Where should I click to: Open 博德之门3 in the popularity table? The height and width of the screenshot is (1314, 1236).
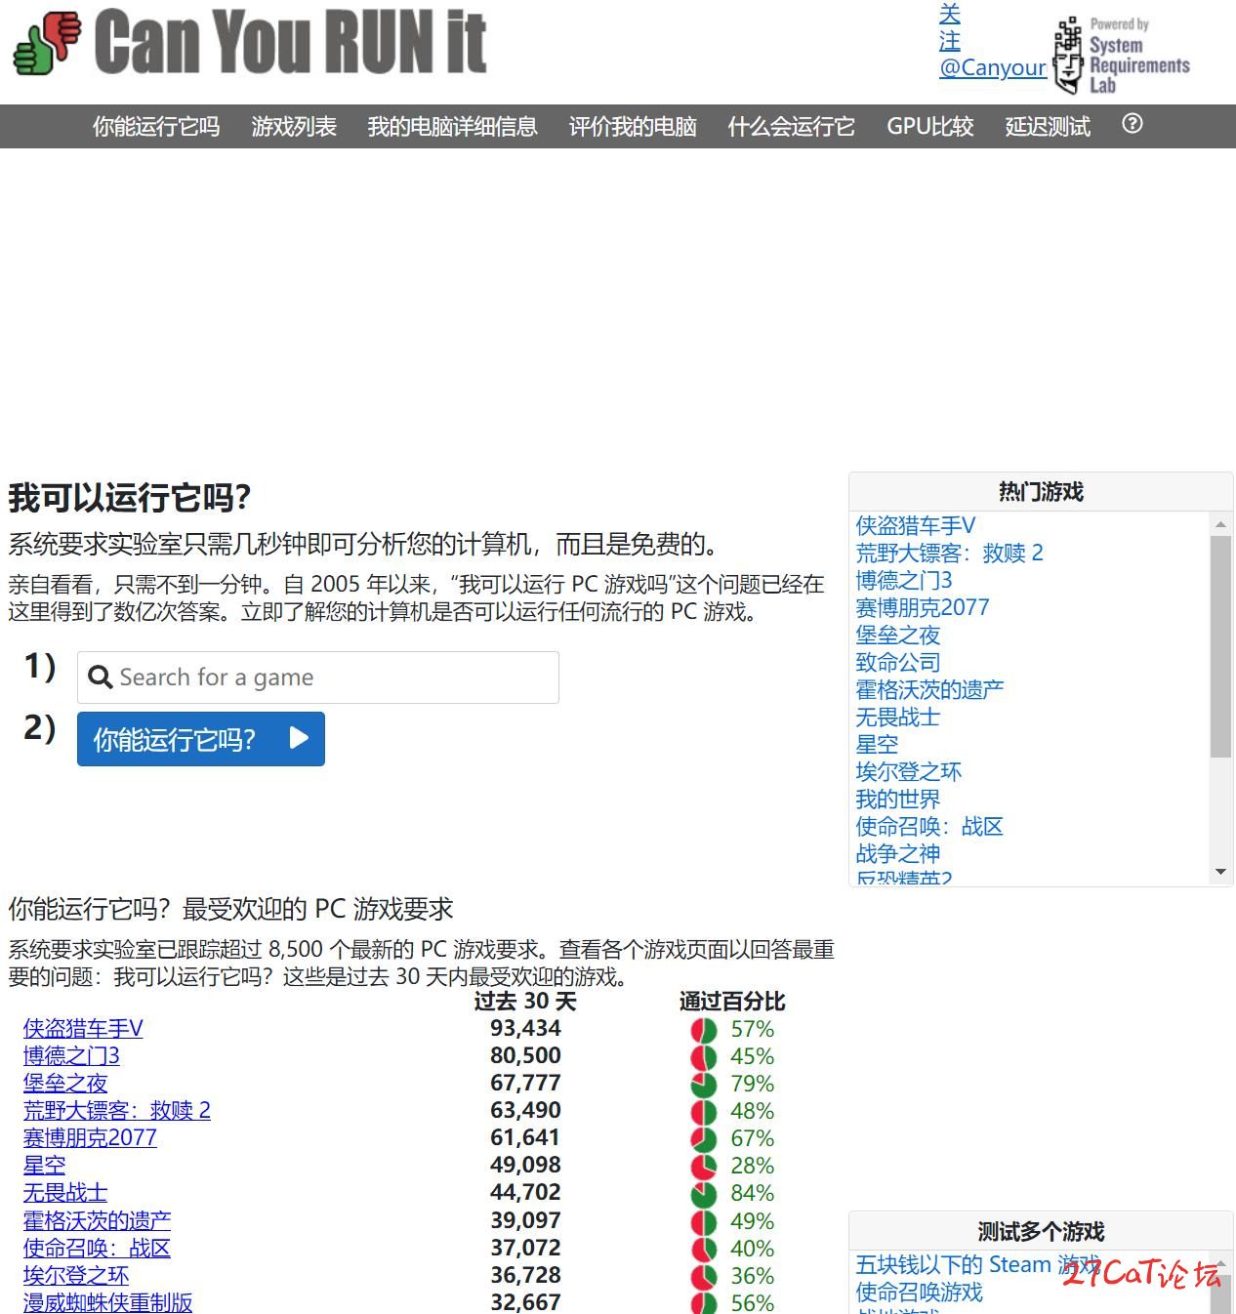tap(71, 1055)
